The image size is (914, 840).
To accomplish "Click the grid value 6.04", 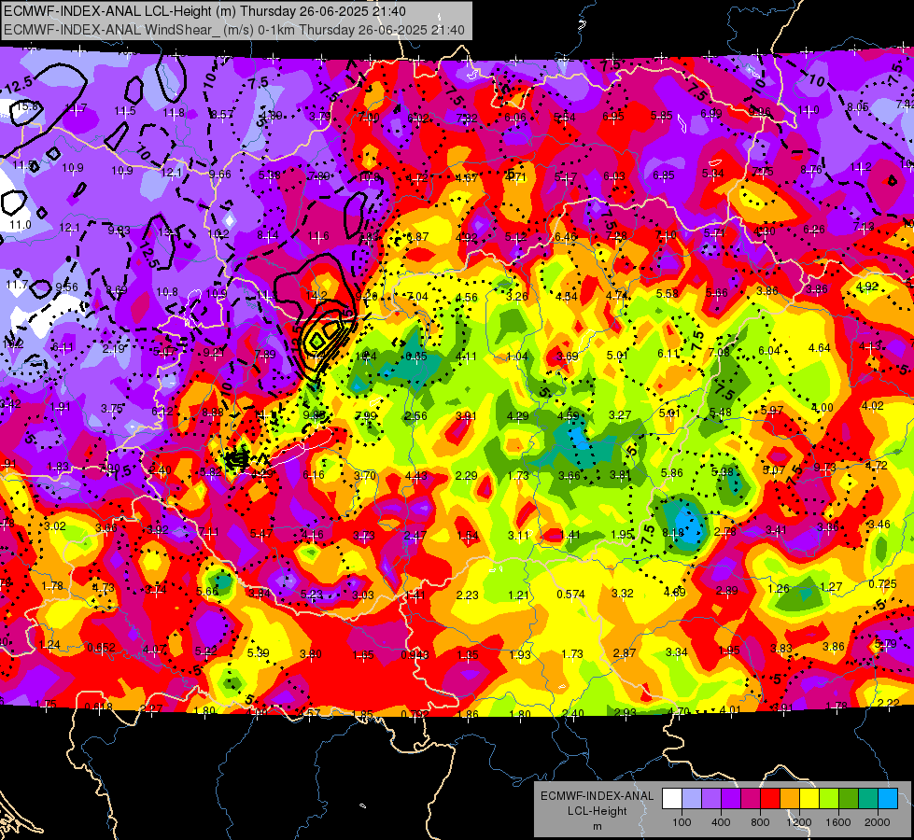I will 769,350.
